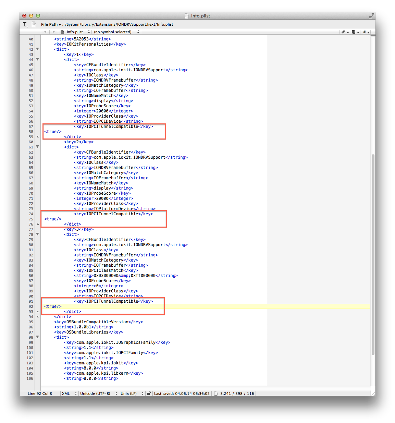Collapse the fold triangle at line 44
The height and width of the screenshot is (423, 395).
[x=38, y=59]
